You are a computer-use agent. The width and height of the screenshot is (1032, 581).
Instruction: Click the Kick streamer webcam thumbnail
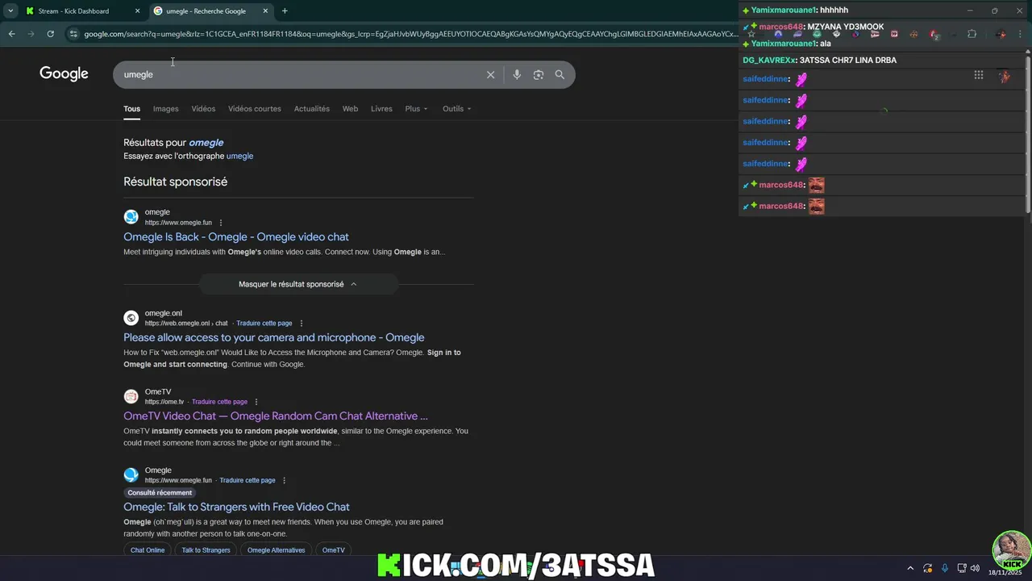1011,550
